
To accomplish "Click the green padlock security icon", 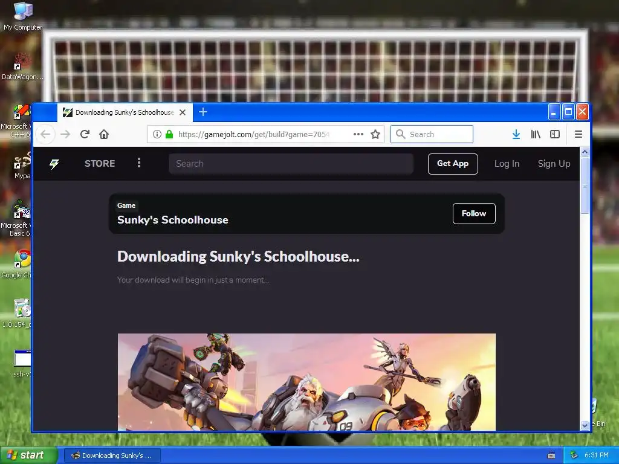I will click(x=169, y=134).
